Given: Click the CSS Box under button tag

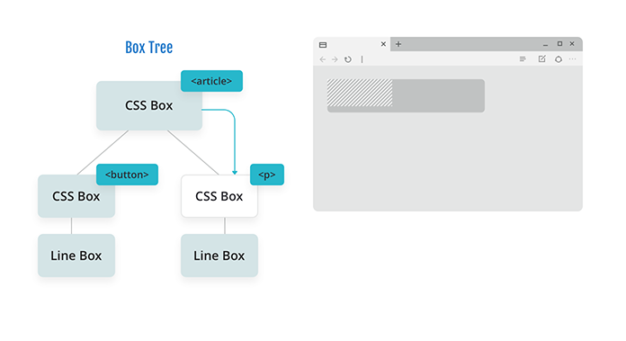Looking at the screenshot, I should pyautogui.click(x=76, y=196).
